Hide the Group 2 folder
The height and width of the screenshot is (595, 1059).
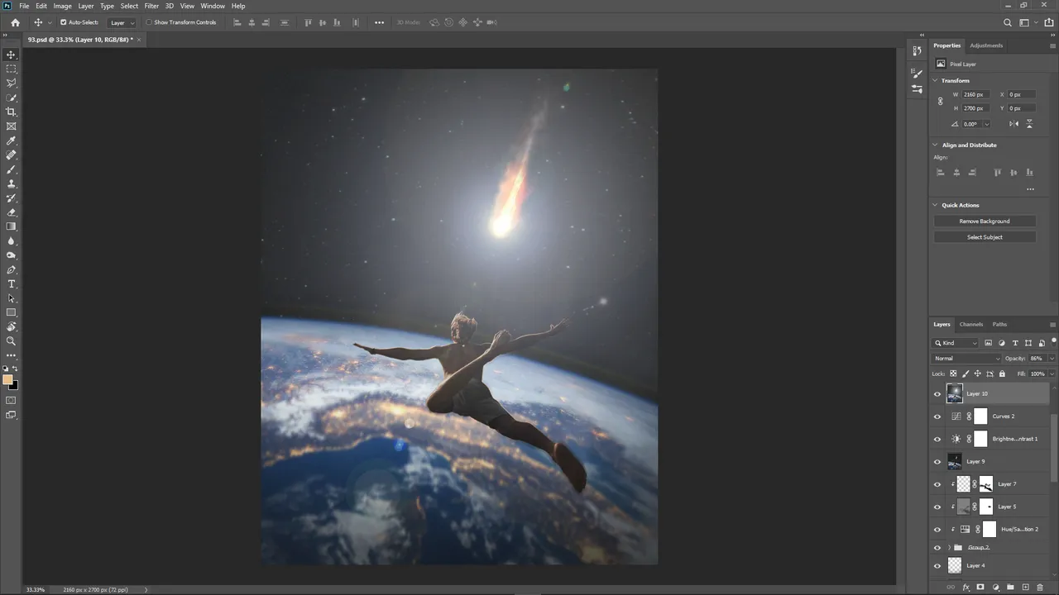point(937,547)
